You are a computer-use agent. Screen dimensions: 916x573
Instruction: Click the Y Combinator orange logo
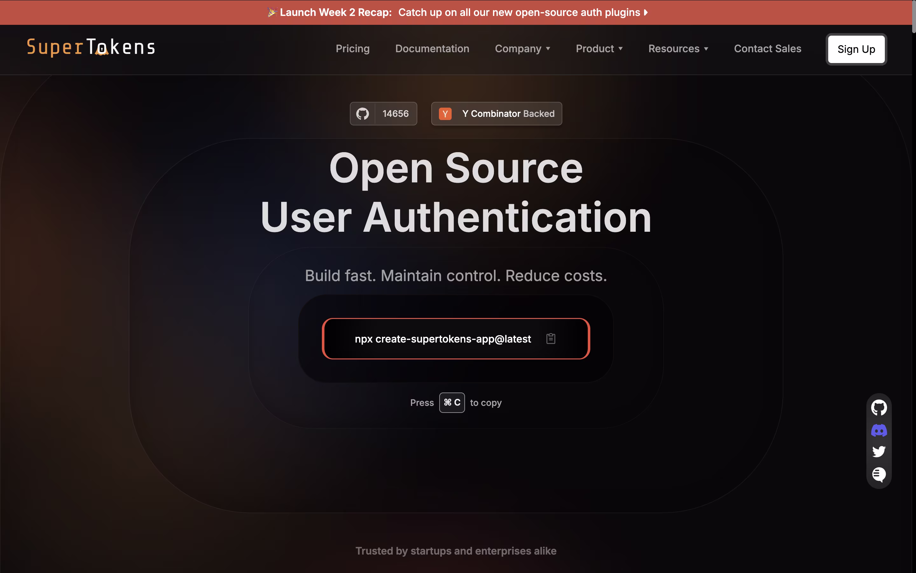(445, 114)
